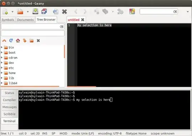Hide the tree browser bars
The width and height of the screenshot is (192, 136).
38,41
